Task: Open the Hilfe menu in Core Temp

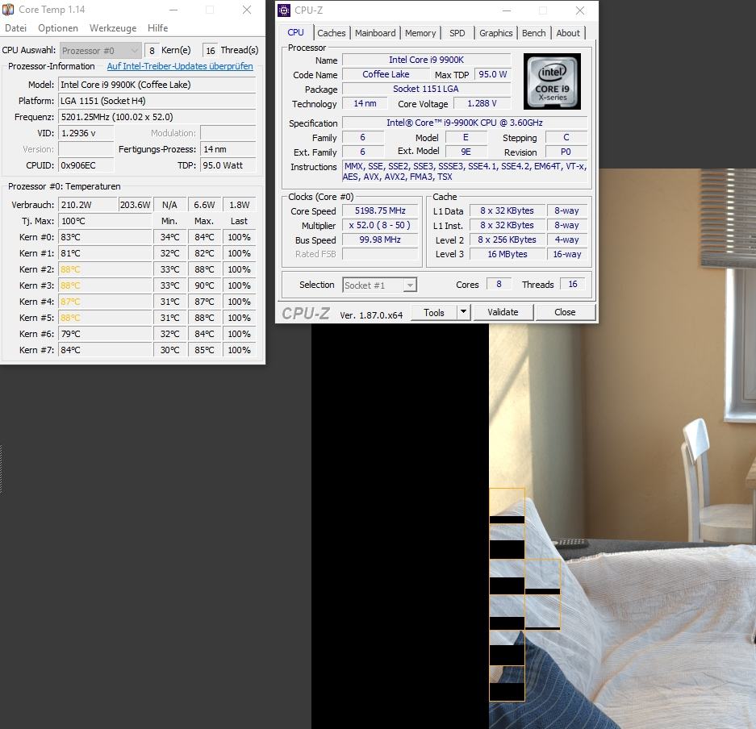Action: pos(157,28)
